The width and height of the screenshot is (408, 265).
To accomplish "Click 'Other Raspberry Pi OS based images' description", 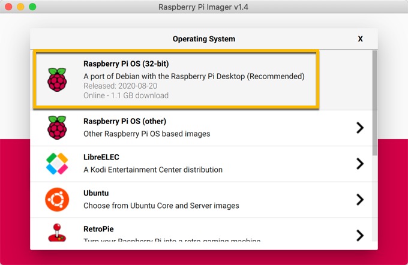I will click(x=147, y=134).
